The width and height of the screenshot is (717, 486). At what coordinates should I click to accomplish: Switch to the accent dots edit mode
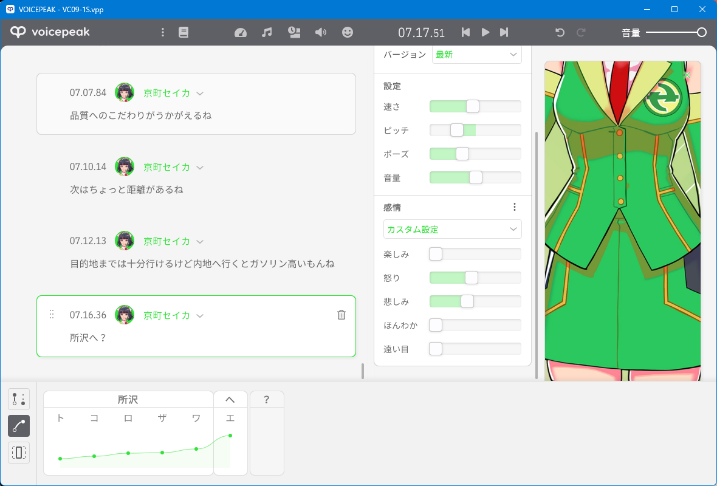(19, 399)
